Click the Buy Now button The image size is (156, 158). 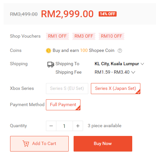(103, 144)
